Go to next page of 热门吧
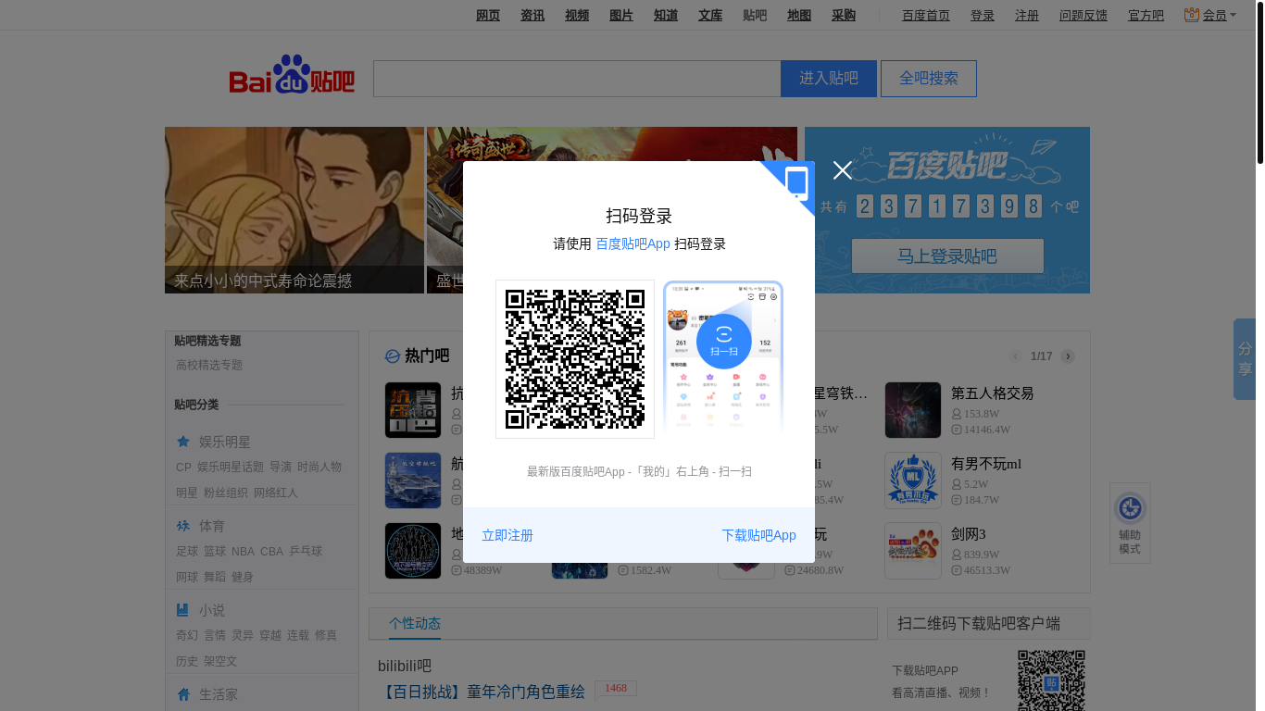The width and height of the screenshot is (1265, 711). tap(1068, 356)
